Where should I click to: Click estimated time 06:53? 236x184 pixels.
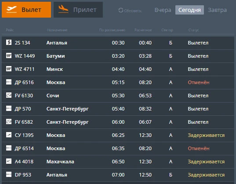pos(145,96)
